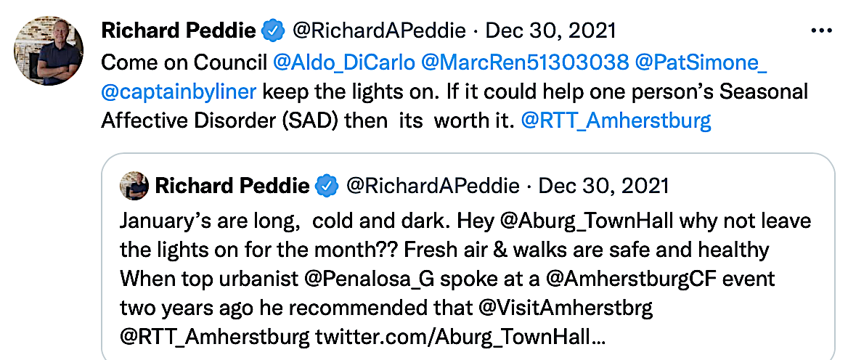Click the @RichardAPeddie handle in the quoted tweet
The image size is (848, 360).
[x=433, y=187]
